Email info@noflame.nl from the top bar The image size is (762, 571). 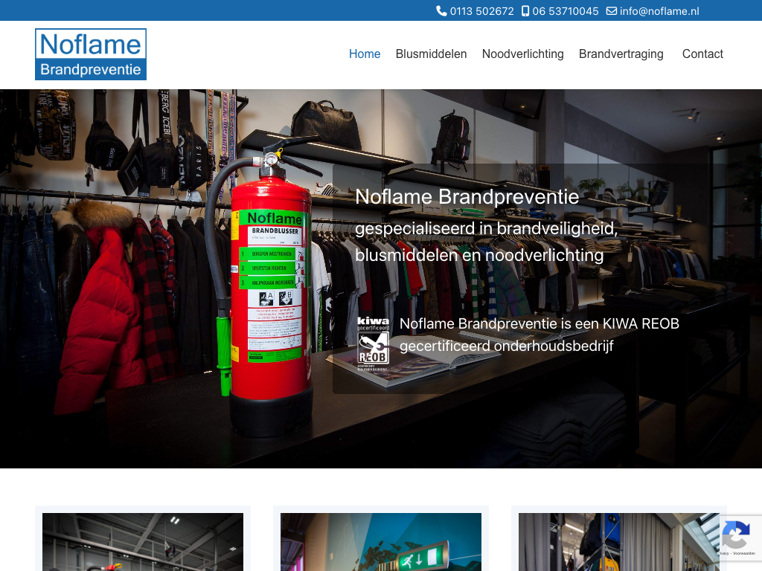(x=659, y=11)
